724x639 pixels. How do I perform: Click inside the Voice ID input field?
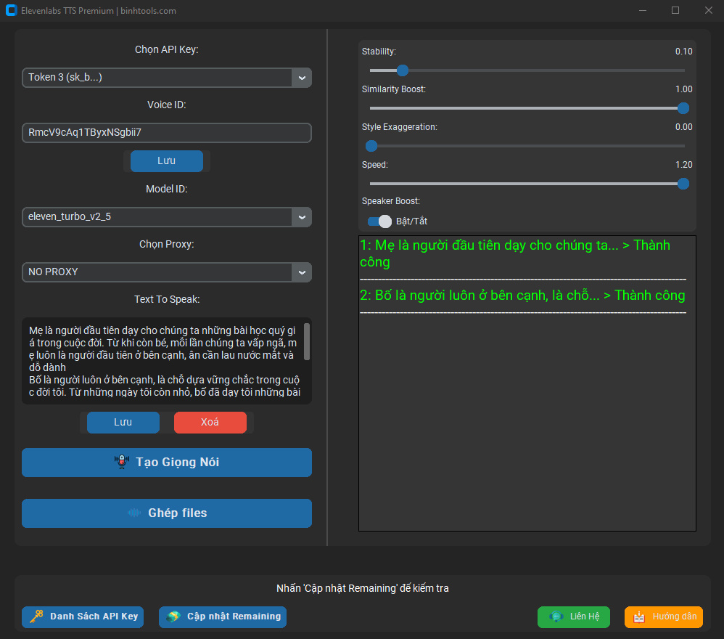[x=166, y=132]
